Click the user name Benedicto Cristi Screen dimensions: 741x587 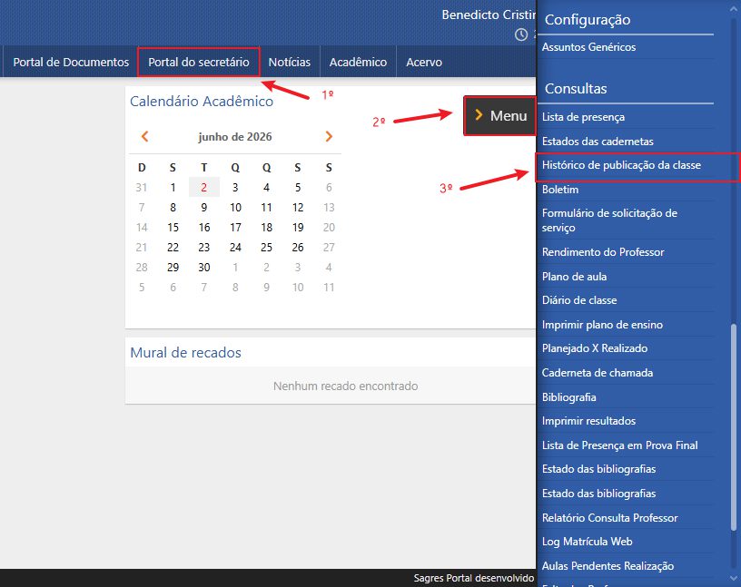pyautogui.click(x=489, y=15)
